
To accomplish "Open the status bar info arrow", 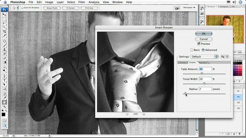I will [x=50, y=136].
